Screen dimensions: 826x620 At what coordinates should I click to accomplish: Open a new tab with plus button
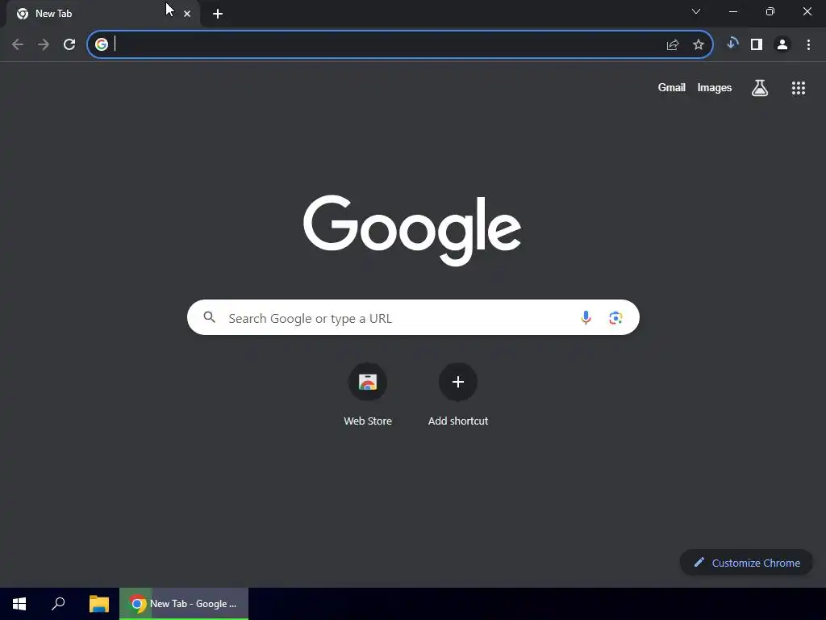[218, 14]
